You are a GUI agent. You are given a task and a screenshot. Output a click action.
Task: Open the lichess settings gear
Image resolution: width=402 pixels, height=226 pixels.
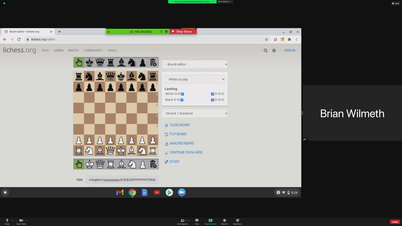click(274, 50)
